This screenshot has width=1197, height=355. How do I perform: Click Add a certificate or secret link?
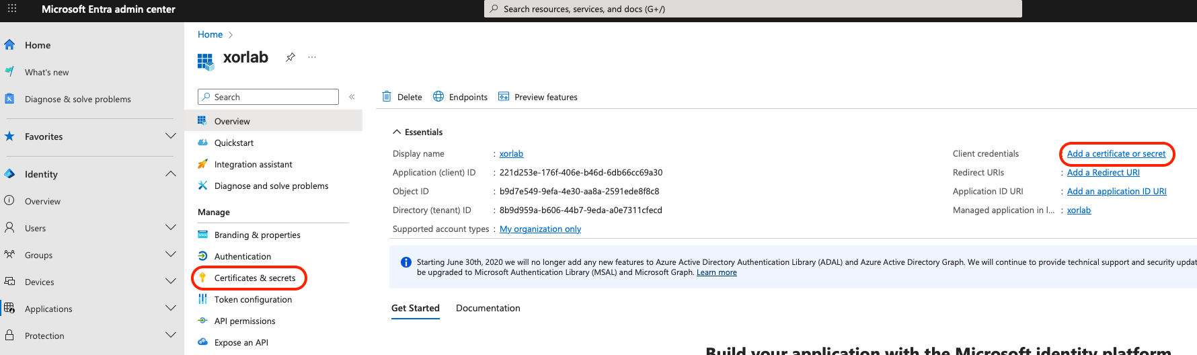[1116, 153]
